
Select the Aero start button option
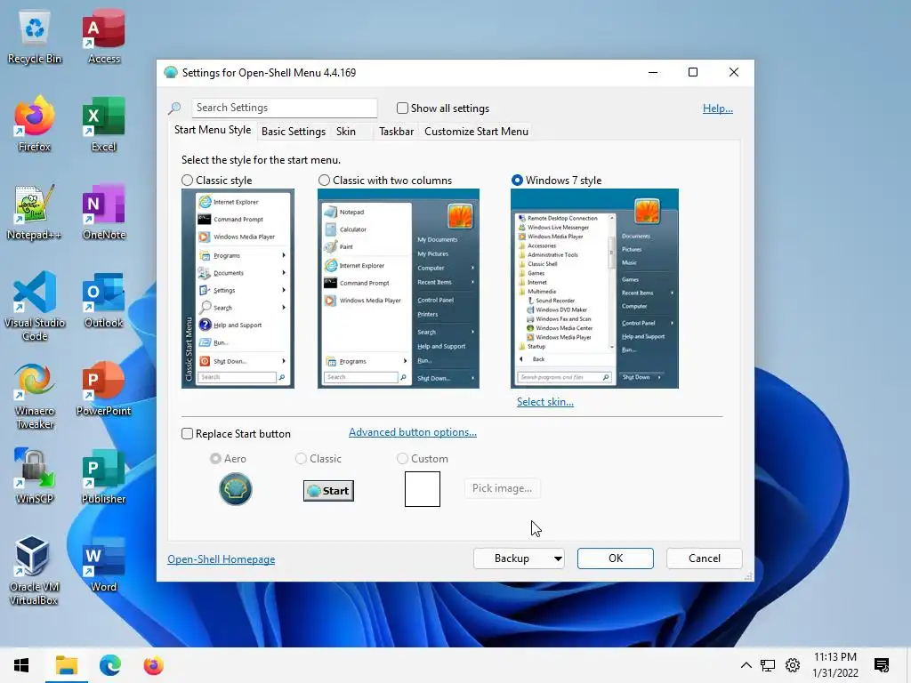pyautogui.click(x=215, y=459)
